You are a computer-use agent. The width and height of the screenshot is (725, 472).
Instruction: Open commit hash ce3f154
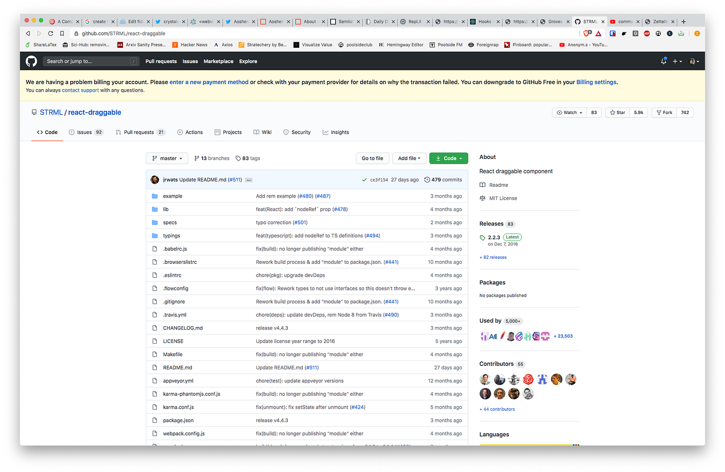point(379,180)
